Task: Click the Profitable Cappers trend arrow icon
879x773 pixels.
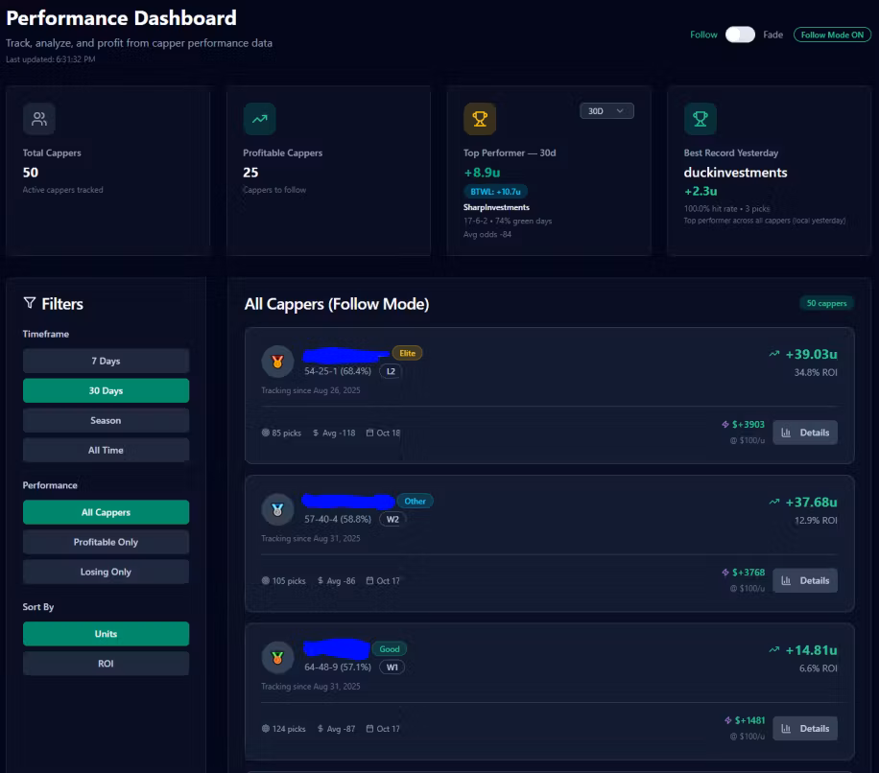Action: (259, 119)
